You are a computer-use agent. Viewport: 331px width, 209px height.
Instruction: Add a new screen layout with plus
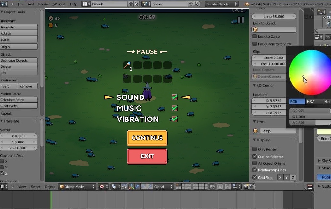(131, 4)
